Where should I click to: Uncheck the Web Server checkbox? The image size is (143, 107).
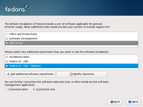(x=7, y=43)
